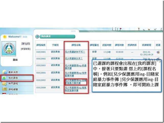This screenshot has width=164, height=123.
Task: Open course 兒少保護做伙來！
Action: pyautogui.click(x=74, y=58)
